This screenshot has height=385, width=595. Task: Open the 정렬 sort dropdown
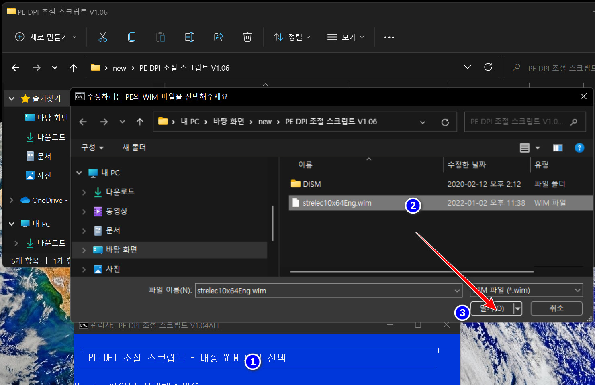click(x=292, y=37)
